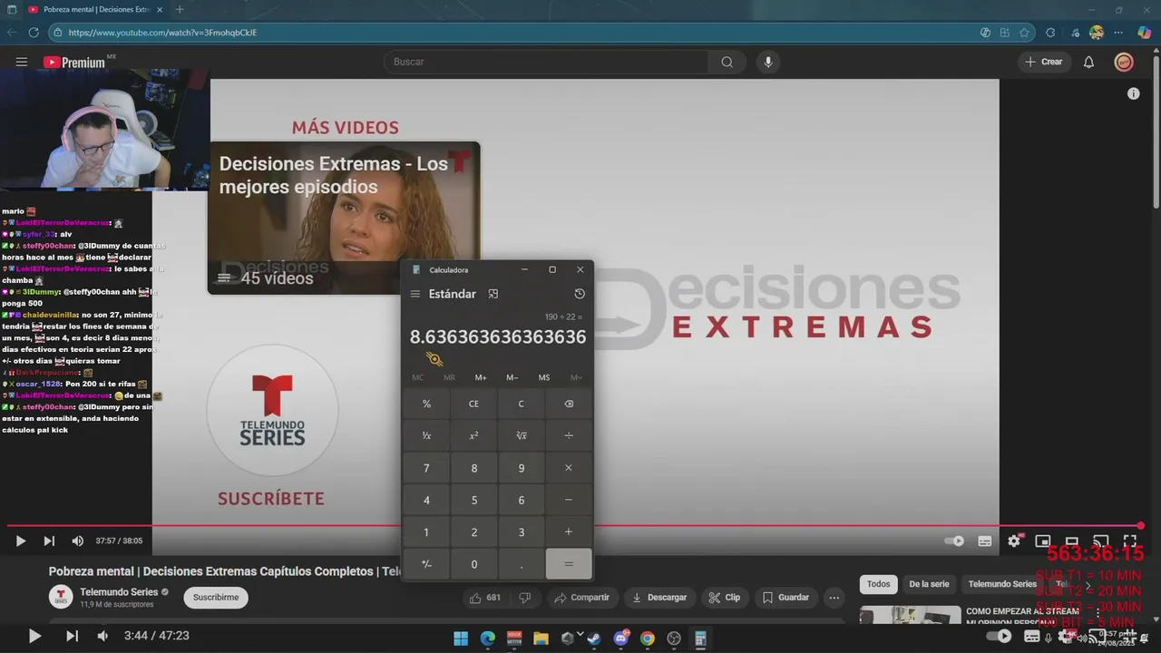The width and height of the screenshot is (1161, 653).
Task: Open the Copilot icon in browser toolbar
Action: tap(1144, 33)
